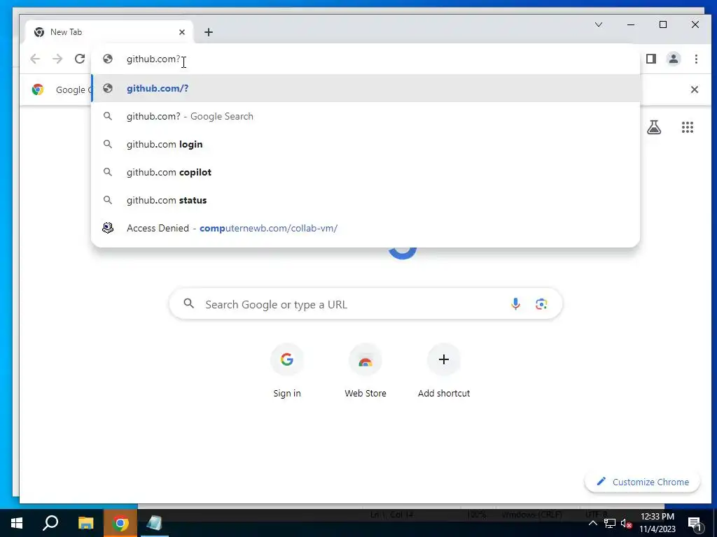Pick the 'github.com copilot' suggestion
This screenshot has height=537, width=717.
pos(366,172)
